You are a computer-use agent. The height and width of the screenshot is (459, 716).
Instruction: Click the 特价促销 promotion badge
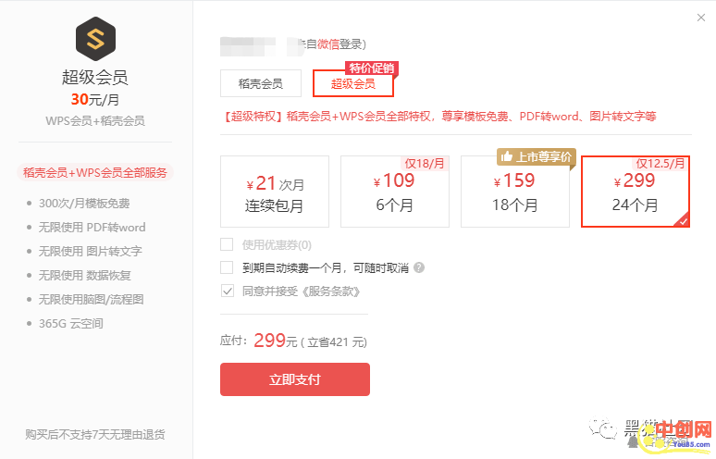[370, 68]
